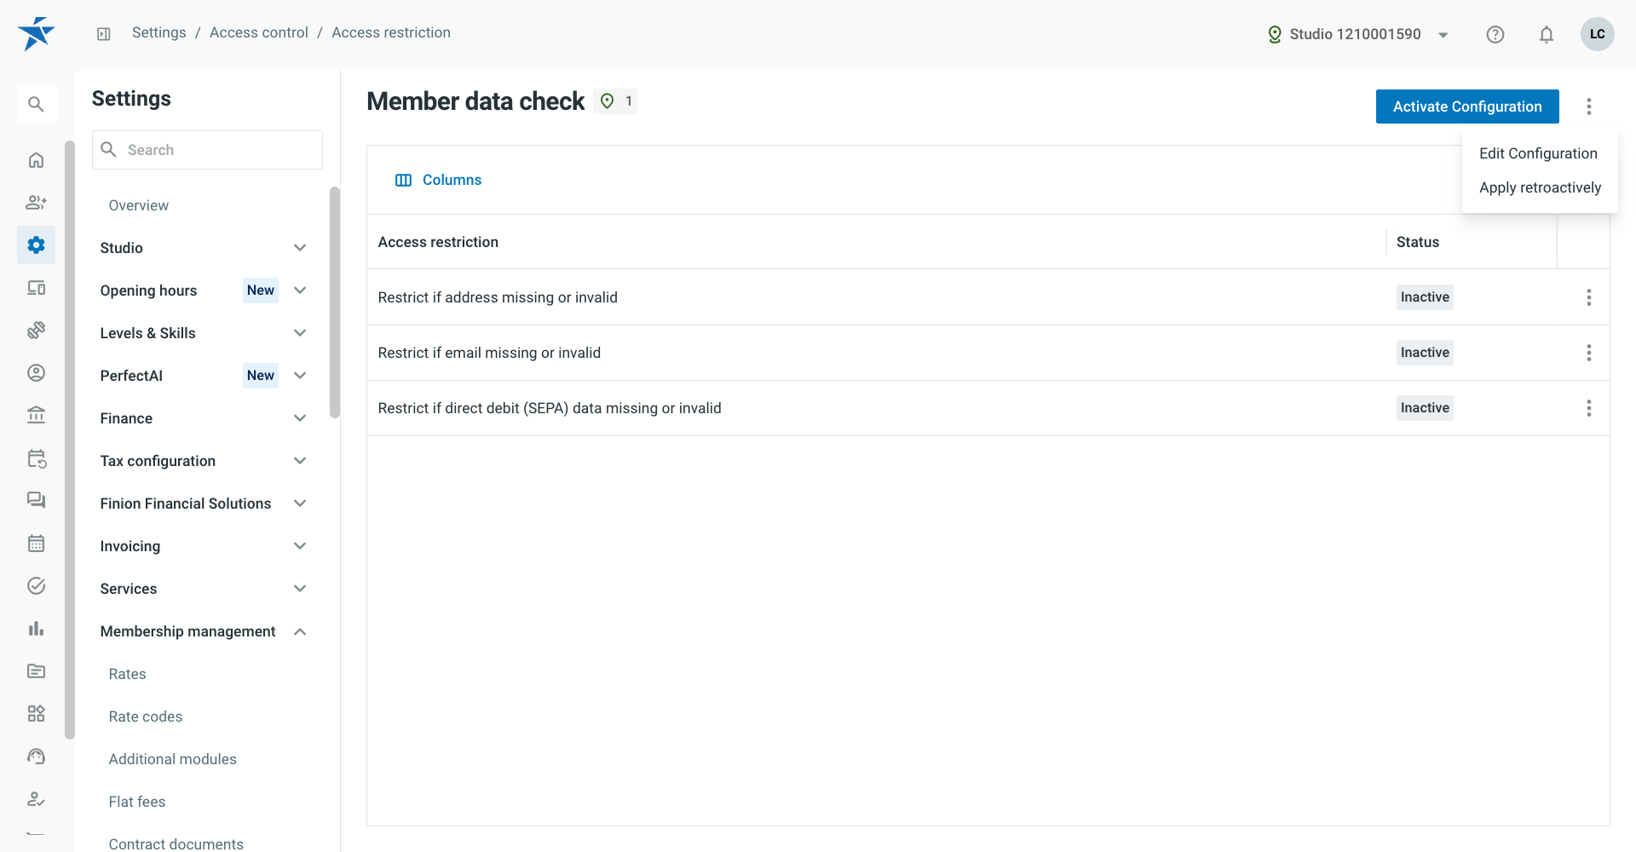Click the settings Search input field
Viewport: 1636px width, 852px height.
click(x=207, y=150)
